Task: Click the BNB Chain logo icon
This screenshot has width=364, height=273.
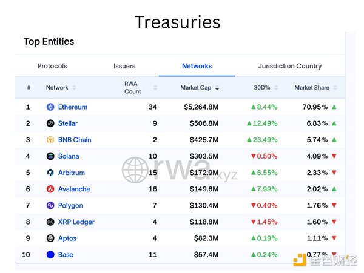Action: 50,140
